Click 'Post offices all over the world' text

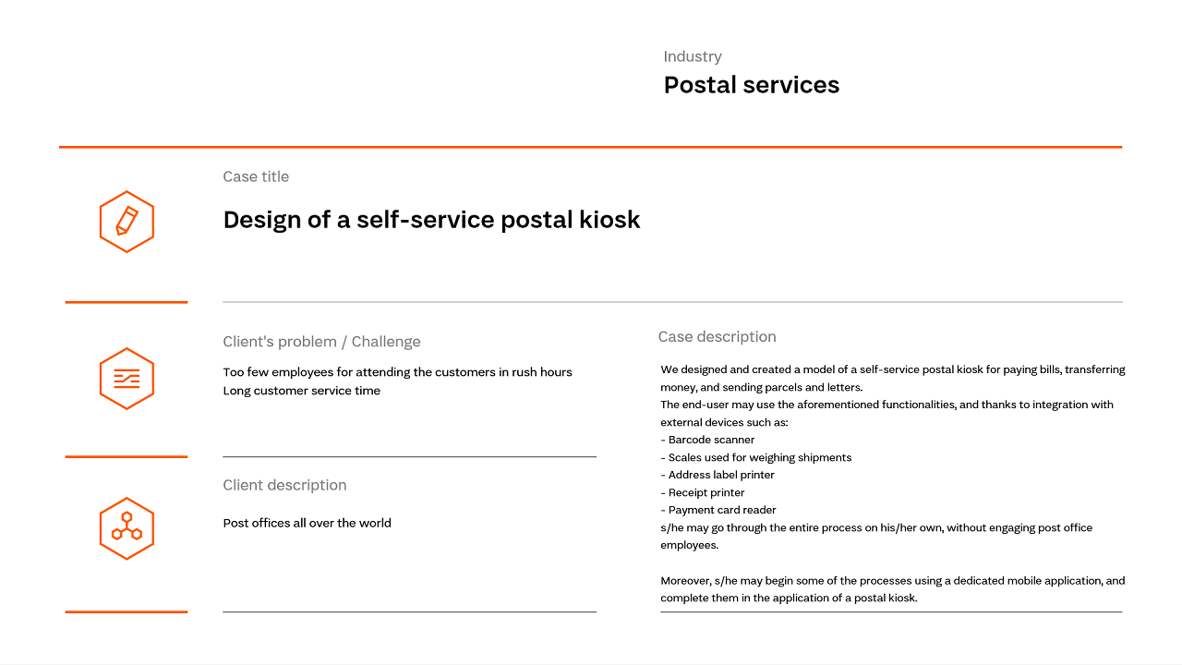click(307, 523)
